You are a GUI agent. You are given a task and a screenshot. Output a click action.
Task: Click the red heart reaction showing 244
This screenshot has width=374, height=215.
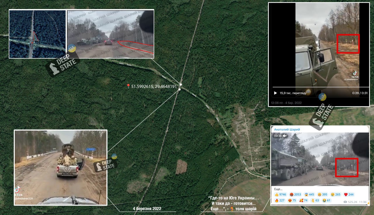coord(349,195)
